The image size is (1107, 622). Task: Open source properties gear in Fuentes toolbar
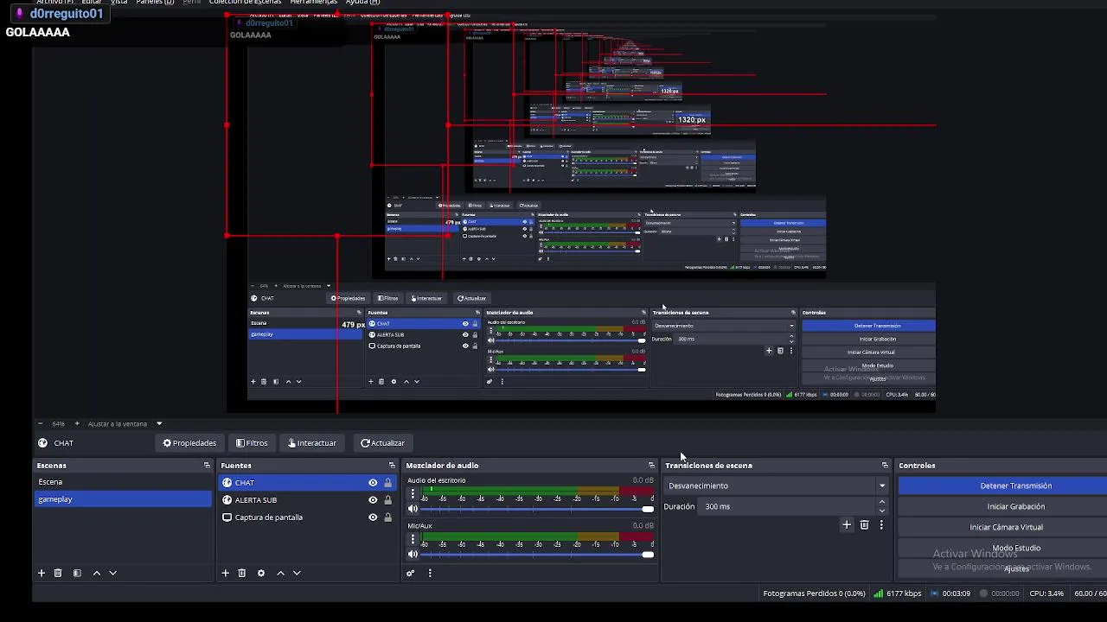pos(261,573)
